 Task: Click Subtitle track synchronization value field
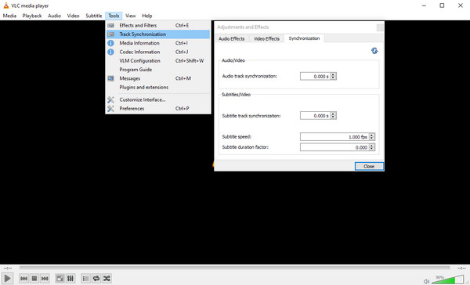[315, 116]
